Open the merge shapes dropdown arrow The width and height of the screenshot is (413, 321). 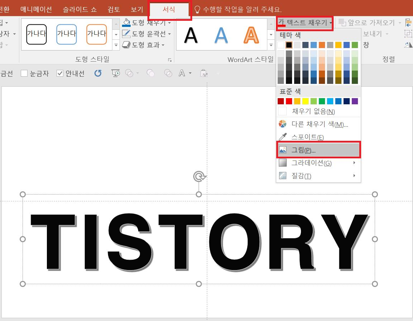tap(137, 73)
